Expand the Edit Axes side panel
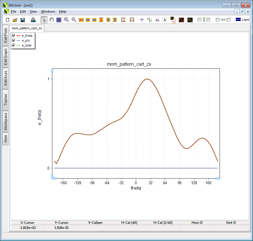 pos(5,78)
